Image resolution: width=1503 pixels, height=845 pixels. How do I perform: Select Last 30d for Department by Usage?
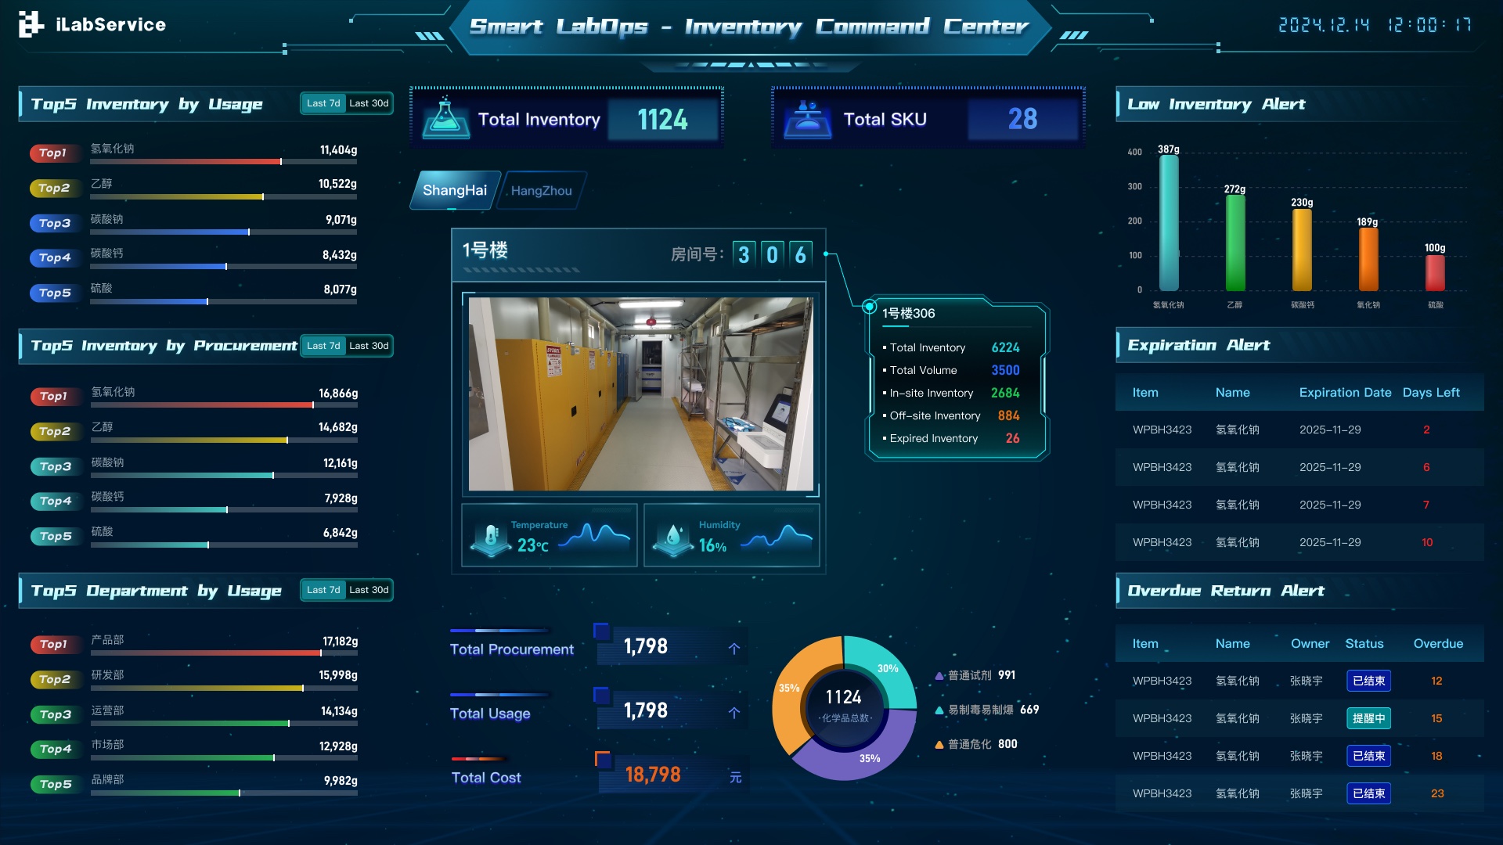click(369, 590)
